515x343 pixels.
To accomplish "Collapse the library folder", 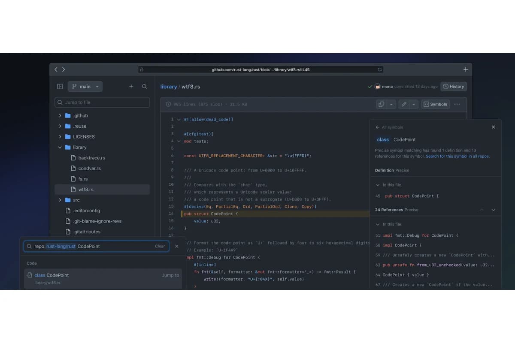I will click(x=60, y=147).
